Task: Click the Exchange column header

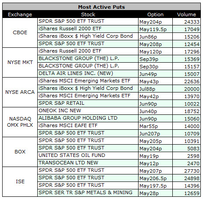Action: click(x=20, y=14)
